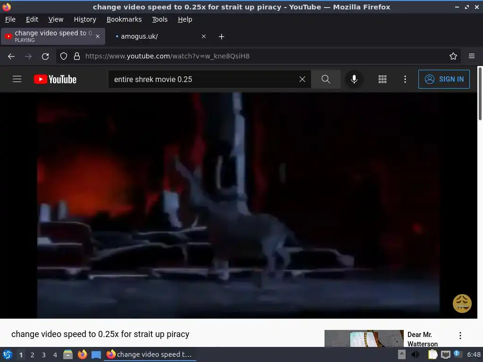This screenshot has width=483, height=362.
Task: Select the Firefox window taskbar entry
Action: point(150,354)
